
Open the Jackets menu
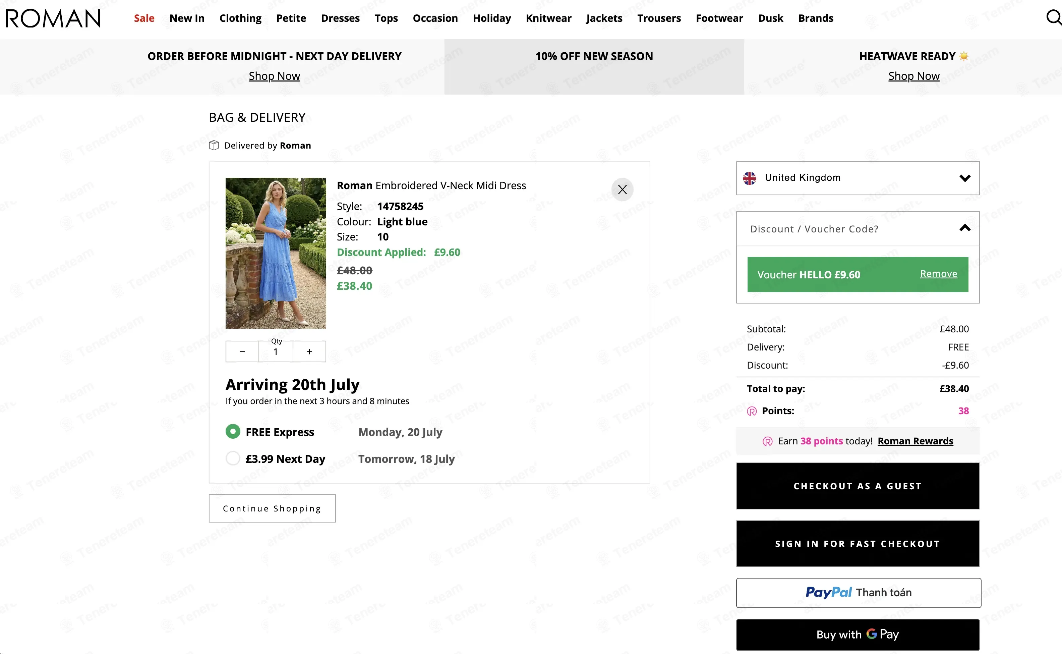click(604, 18)
